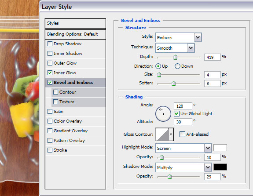
Task: Expand the Highlight Mode Screen dropdown
Action: point(183,148)
